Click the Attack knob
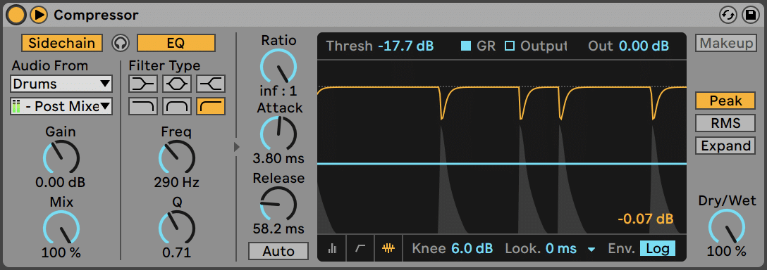 [x=278, y=134]
